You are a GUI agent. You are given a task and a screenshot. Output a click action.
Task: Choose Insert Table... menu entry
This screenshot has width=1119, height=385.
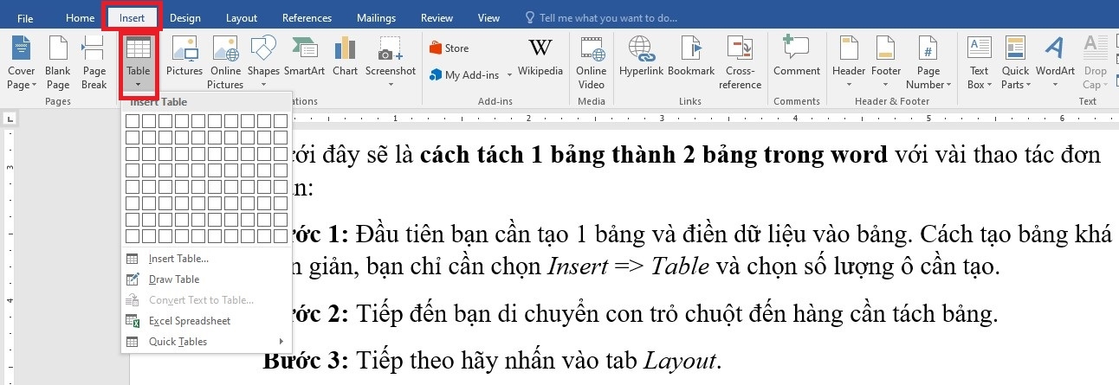207,259
